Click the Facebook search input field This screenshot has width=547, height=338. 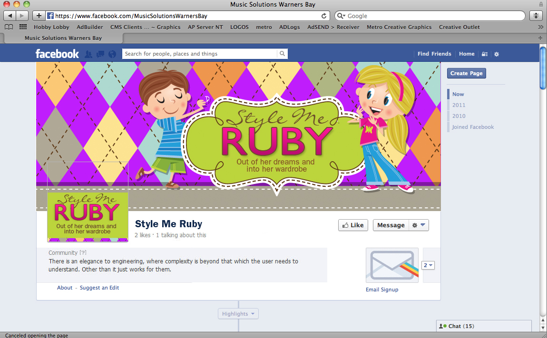point(200,54)
